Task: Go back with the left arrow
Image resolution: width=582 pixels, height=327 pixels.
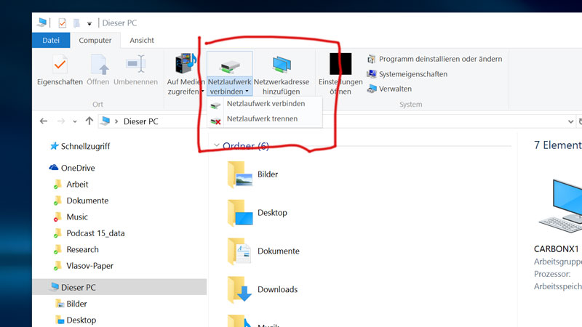Action: (44, 121)
